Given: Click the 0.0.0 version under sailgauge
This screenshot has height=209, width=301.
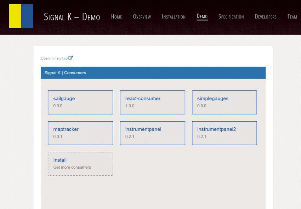Looking at the screenshot, I should pyautogui.click(x=58, y=106).
